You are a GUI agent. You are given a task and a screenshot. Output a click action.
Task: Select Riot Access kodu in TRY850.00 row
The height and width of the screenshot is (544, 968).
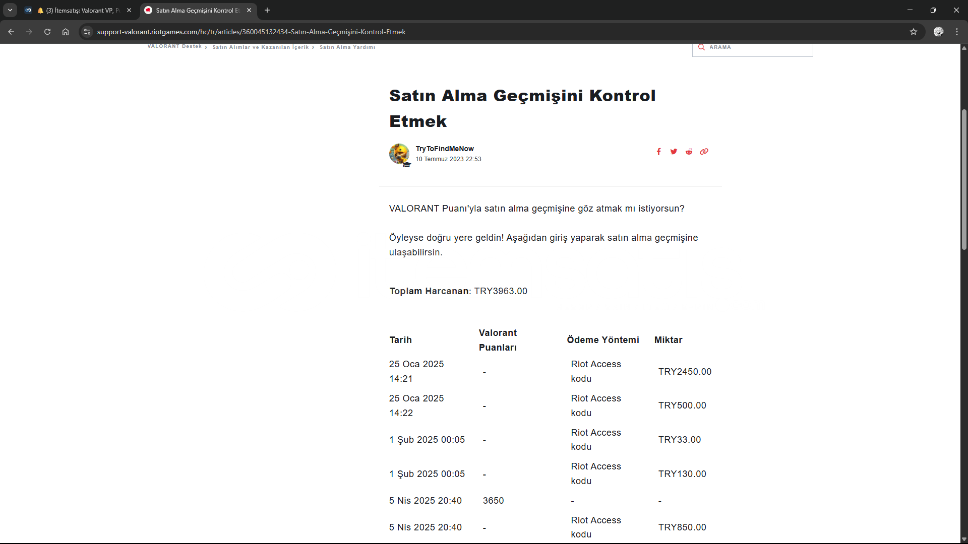click(x=596, y=527)
